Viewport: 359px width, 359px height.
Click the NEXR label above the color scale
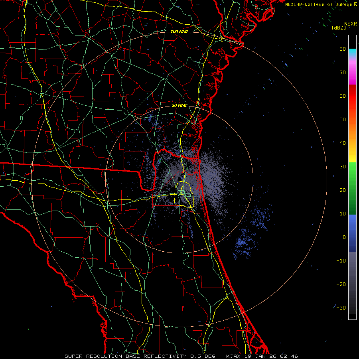coord(350,24)
